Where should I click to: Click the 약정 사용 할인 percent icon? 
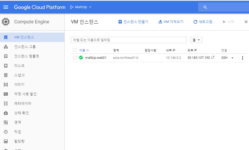pyautogui.click(x=6, y=94)
